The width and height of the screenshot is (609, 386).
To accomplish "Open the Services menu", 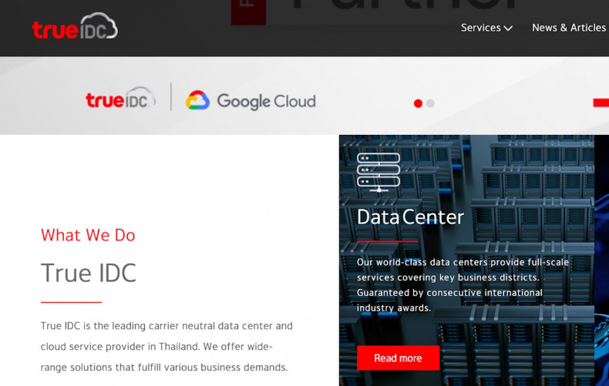I will [x=480, y=28].
